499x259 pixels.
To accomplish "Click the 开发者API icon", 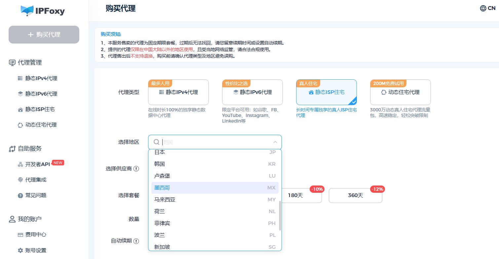I will tap(20, 164).
